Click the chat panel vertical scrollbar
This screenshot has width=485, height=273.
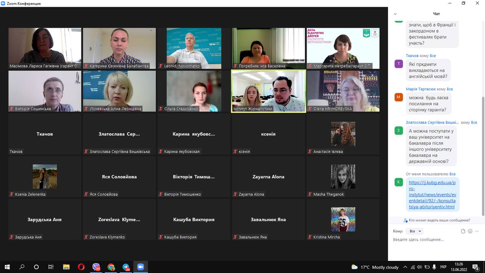tap(483, 152)
